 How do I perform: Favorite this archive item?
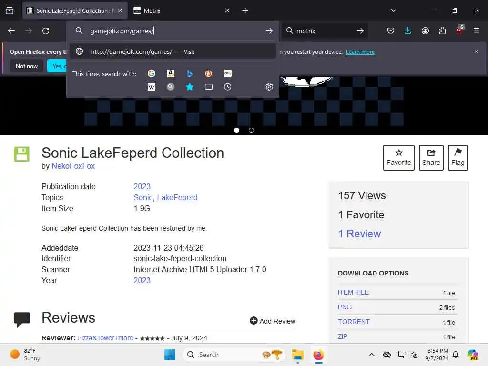(399, 157)
